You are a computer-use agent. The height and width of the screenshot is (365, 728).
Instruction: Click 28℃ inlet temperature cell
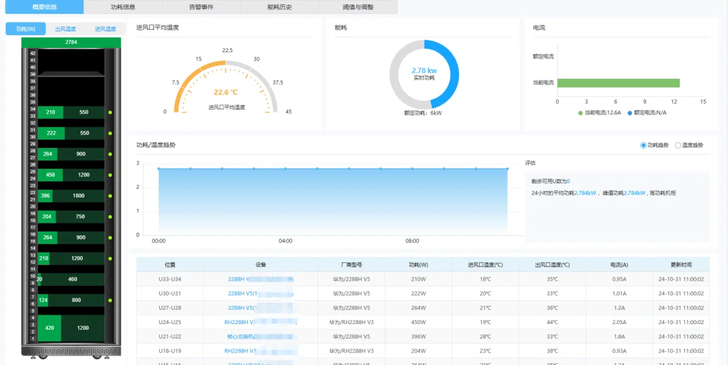pos(485,337)
